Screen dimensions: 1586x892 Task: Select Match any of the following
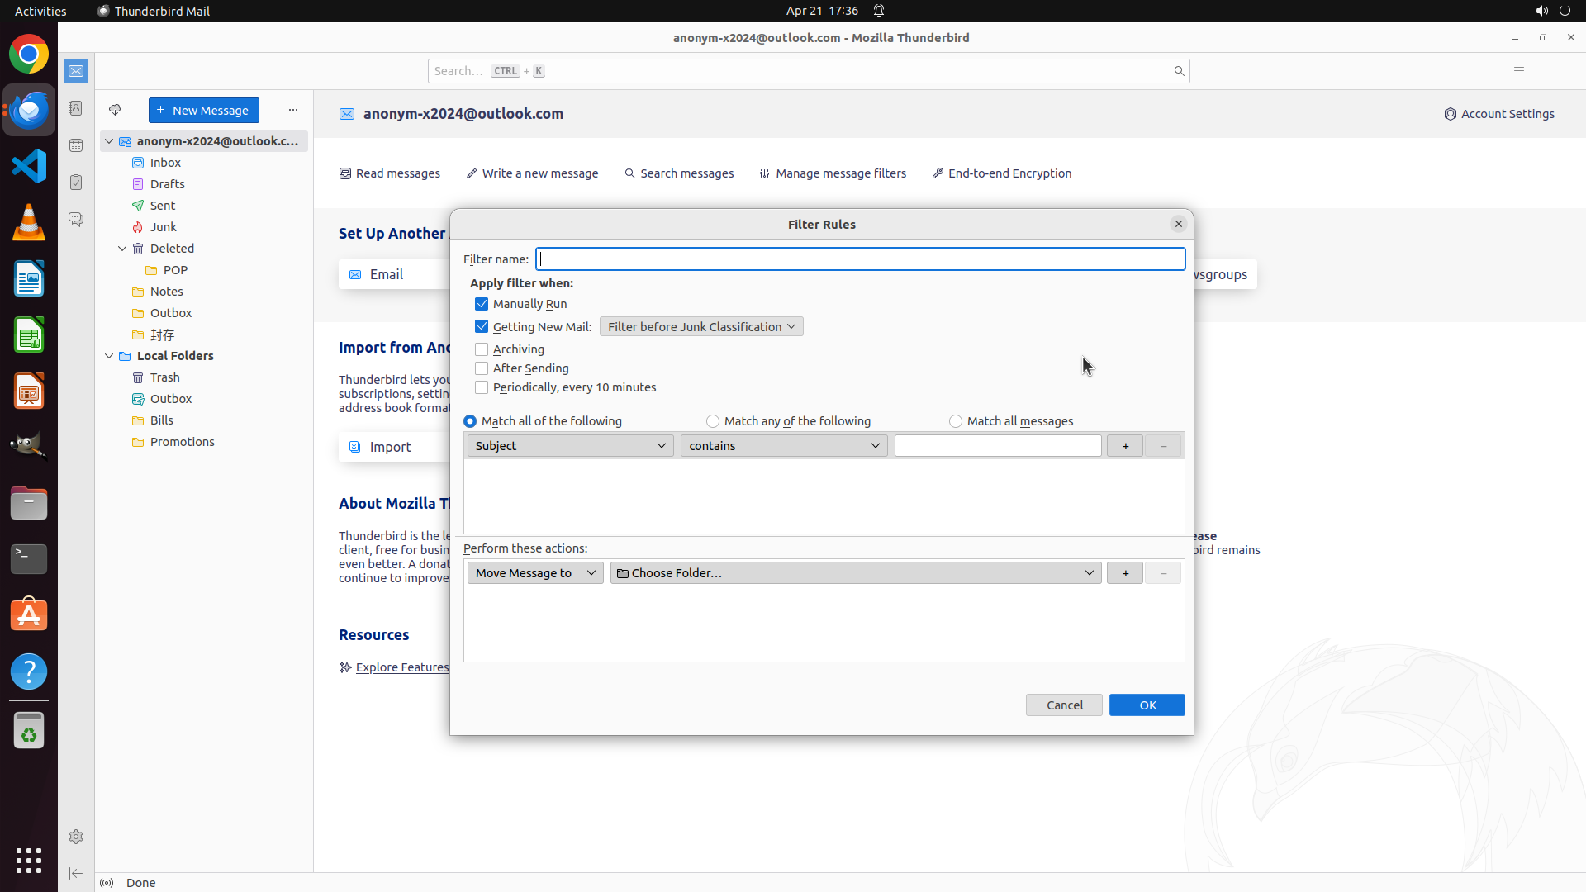pos(713,421)
